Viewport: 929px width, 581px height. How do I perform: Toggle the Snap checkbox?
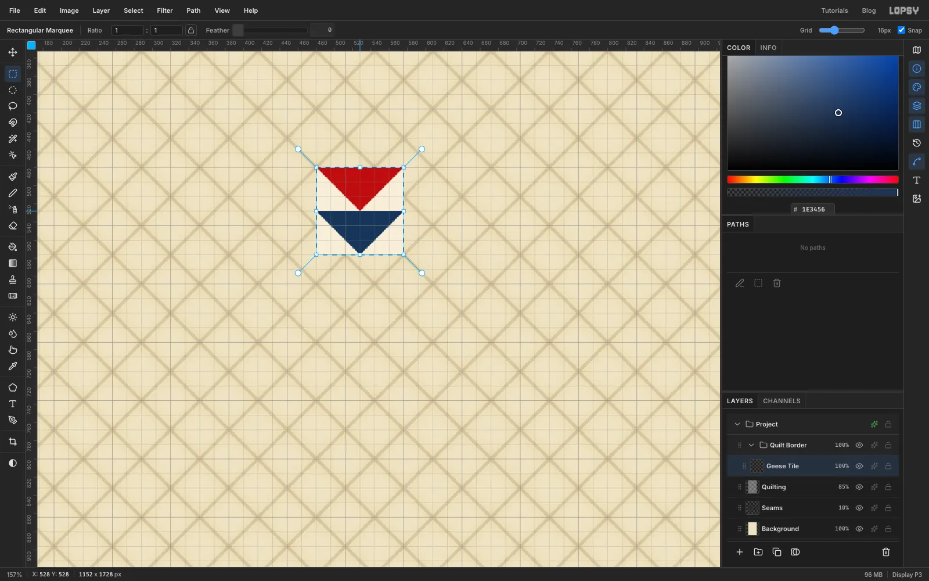(901, 30)
